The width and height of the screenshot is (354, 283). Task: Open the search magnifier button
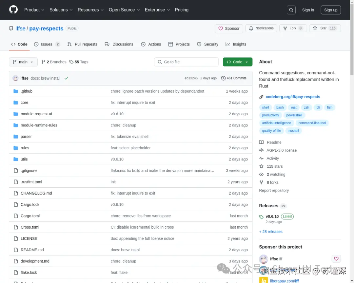click(291, 10)
